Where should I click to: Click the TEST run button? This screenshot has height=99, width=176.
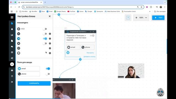point(158,18)
